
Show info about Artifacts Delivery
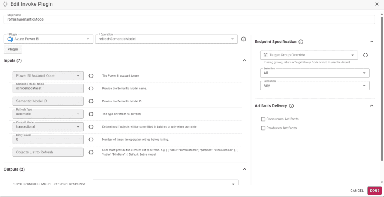291,106
